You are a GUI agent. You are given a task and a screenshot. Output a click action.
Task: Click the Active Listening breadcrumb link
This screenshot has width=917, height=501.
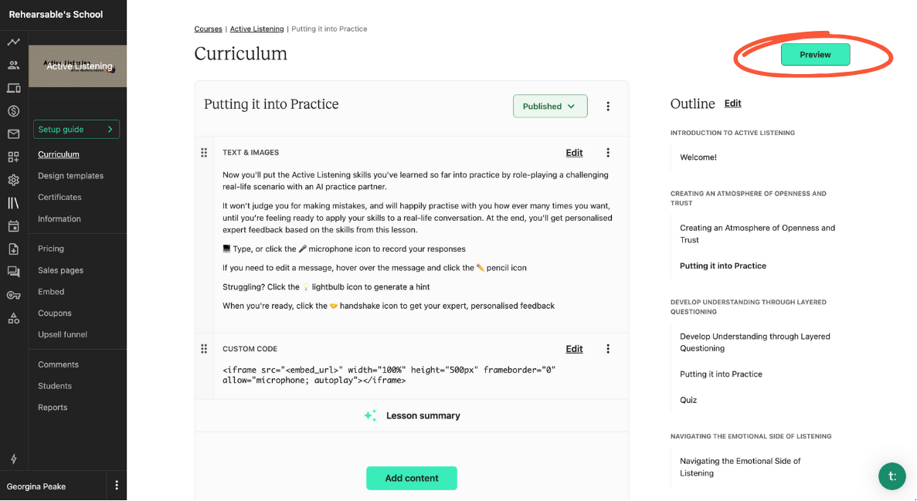point(256,29)
